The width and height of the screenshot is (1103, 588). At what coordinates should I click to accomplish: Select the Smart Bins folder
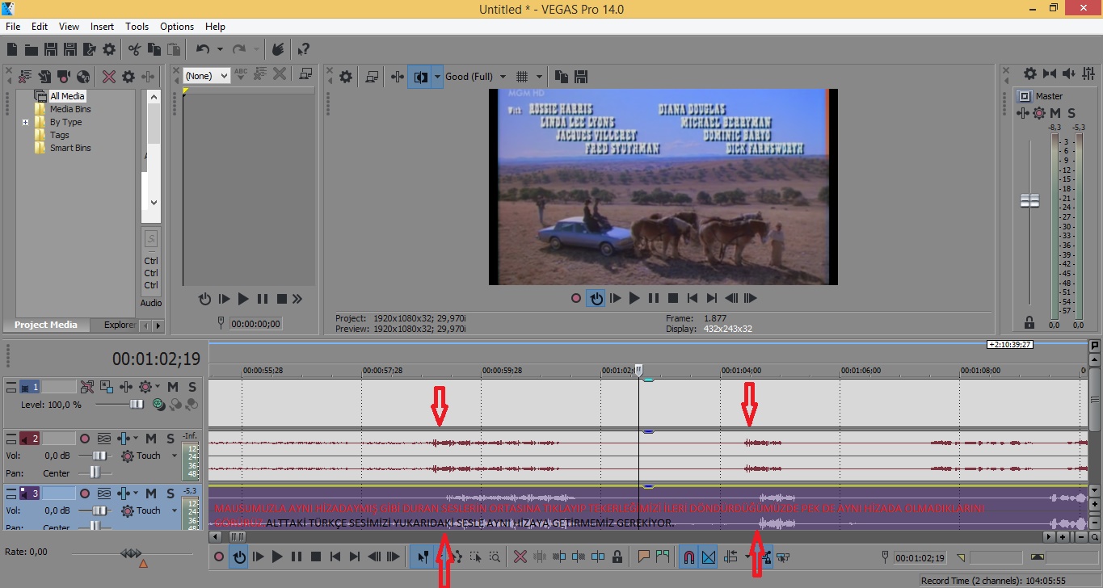(70, 148)
